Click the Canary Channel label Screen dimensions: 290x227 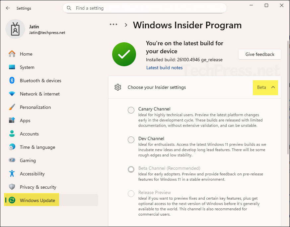(x=154, y=109)
